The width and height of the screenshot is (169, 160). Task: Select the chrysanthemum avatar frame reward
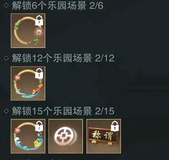[x=28, y=31]
